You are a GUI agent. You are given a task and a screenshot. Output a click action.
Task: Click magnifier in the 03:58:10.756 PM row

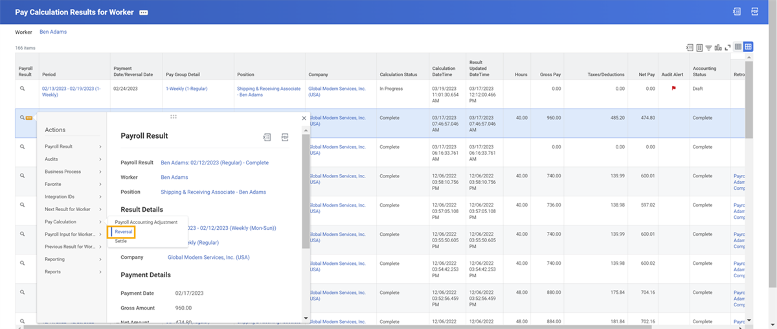[x=22, y=176]
